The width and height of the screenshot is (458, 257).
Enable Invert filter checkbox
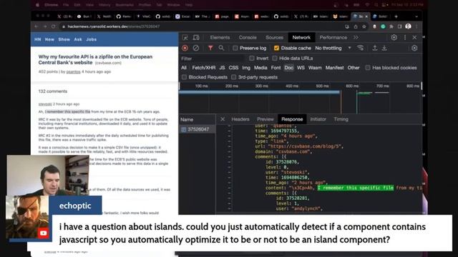[x=252, y=59]
